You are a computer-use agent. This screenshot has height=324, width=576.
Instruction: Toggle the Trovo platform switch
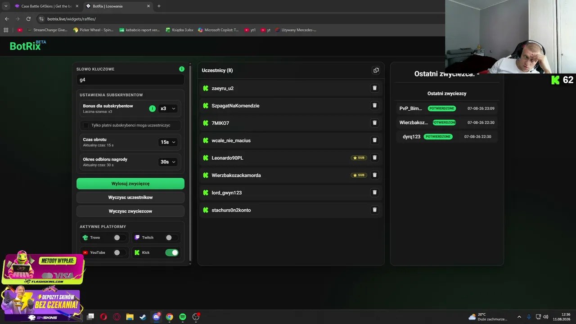(x=120, y=238)
